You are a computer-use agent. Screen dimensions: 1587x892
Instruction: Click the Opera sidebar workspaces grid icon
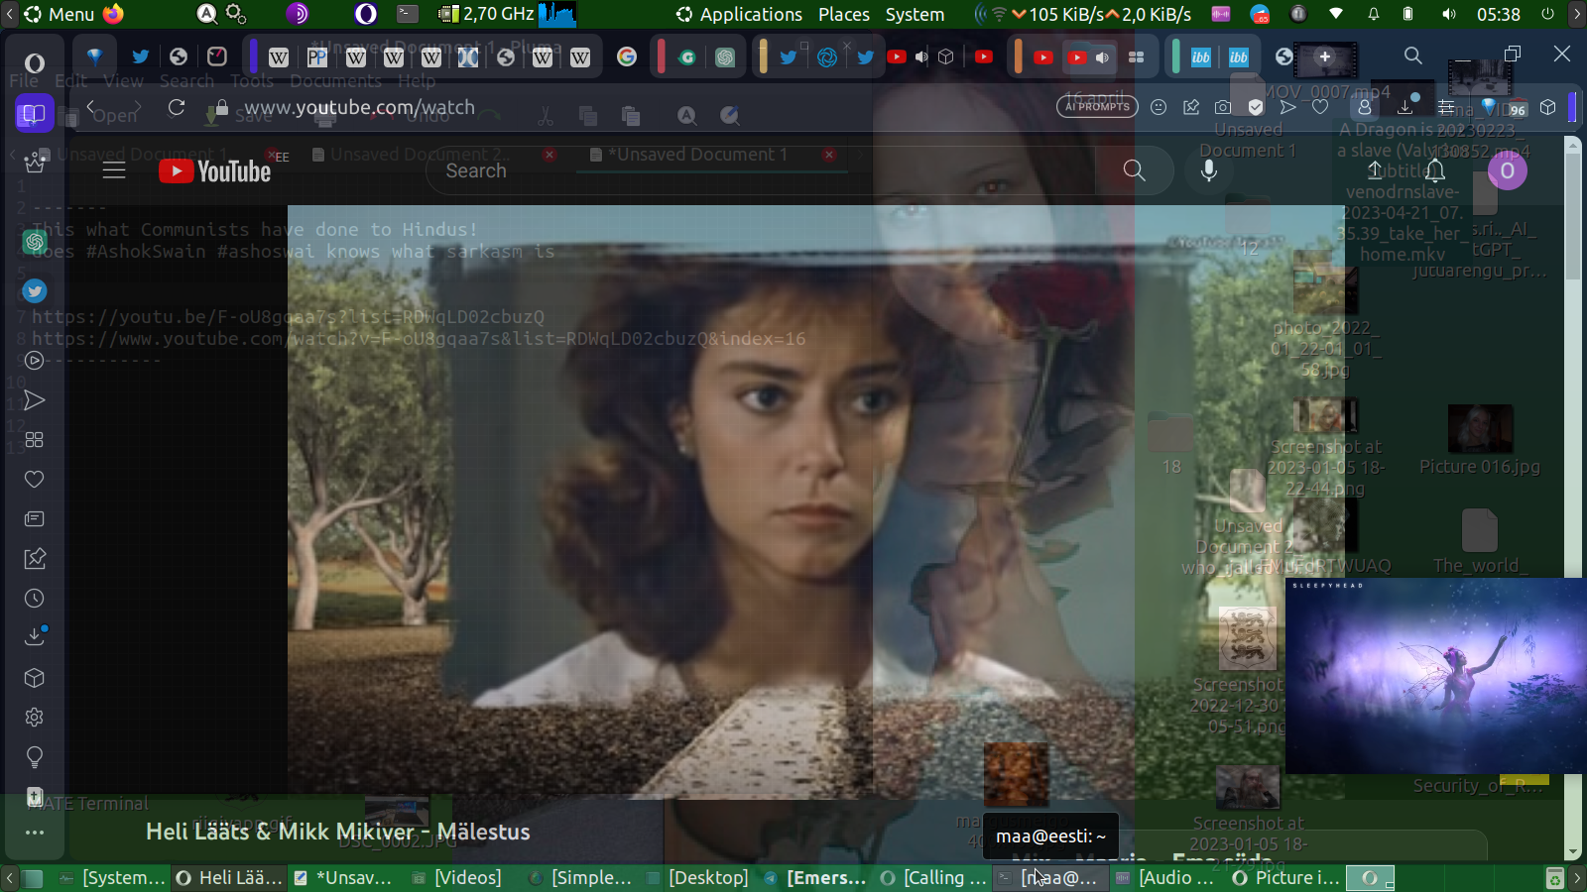pyautogui.click(x=35, y=439)
